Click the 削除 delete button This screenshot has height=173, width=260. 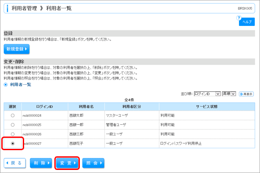[41, 163]
